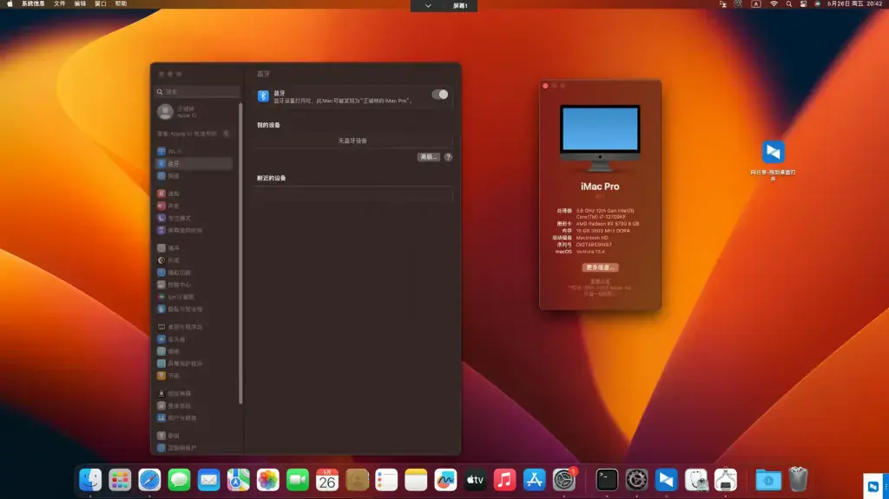Open the blue remote desktop shortcut on the desktop
Image resolution: width=889 pixels, height=499 pixels.
(773, 152)
